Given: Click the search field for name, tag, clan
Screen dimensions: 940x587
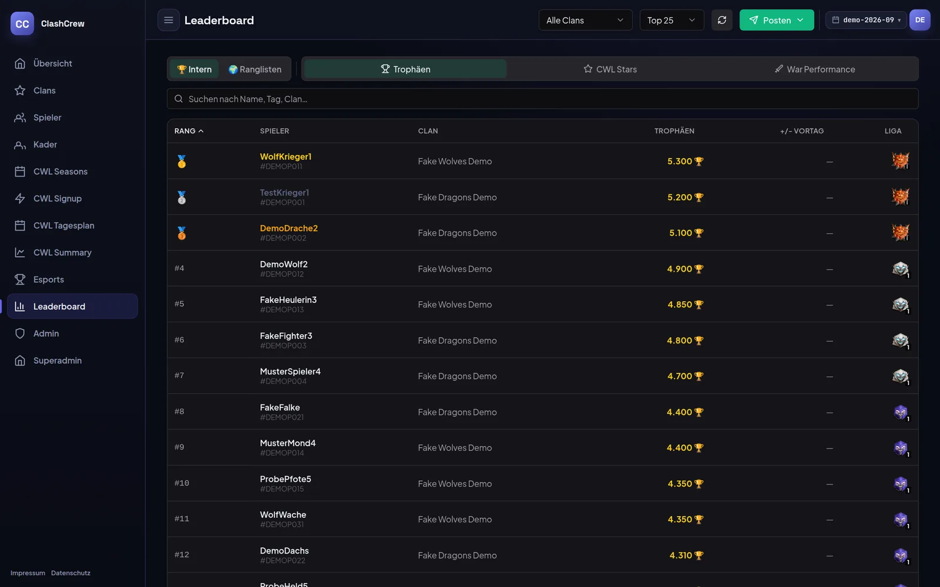Looking at the screenshot, I should click(542, 99).
